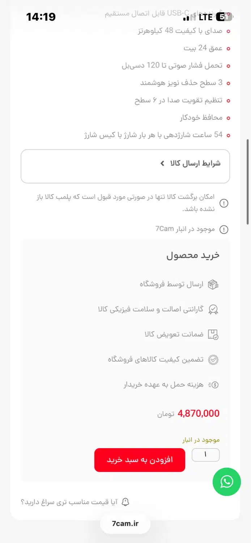Click the quality checkmark icon beside تضمین کیفیت
This screenshot has height=543, width=251.
click(x=213, y=359)
